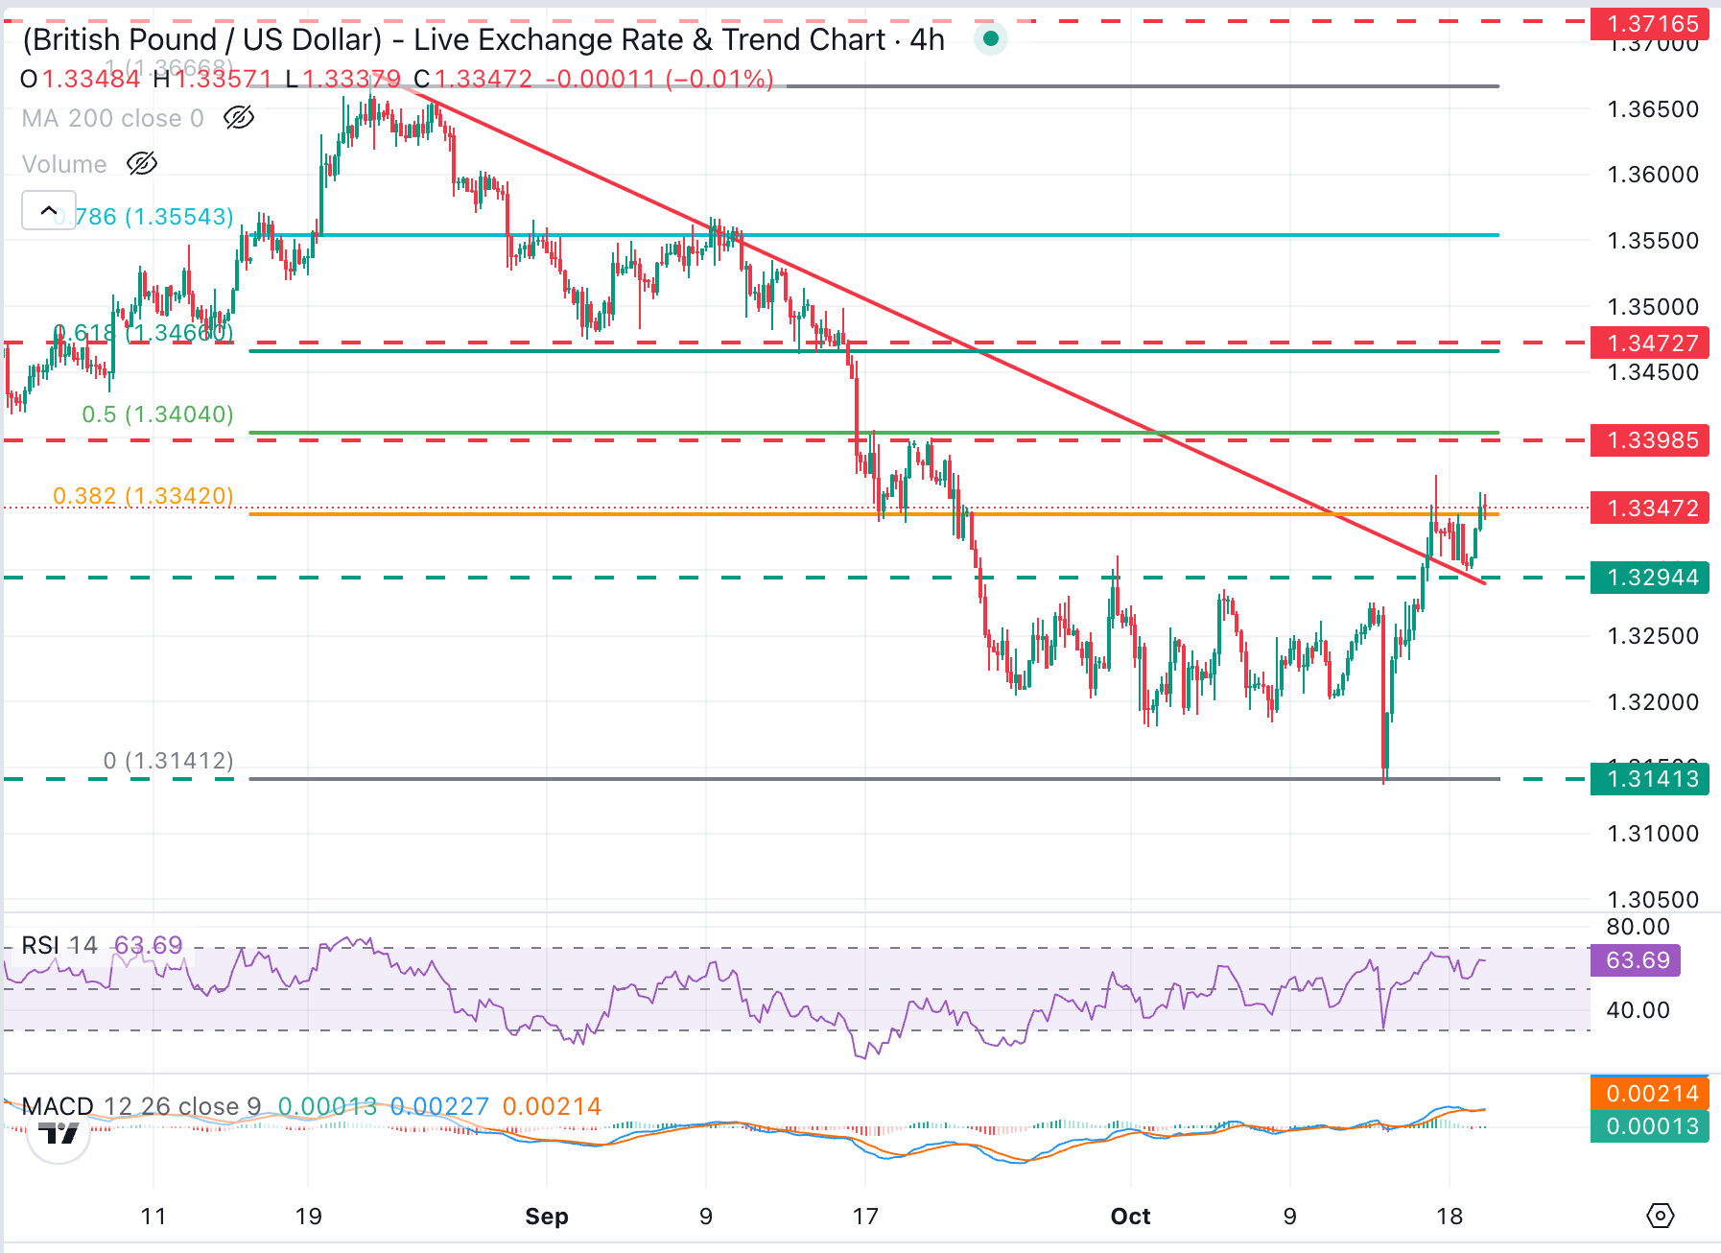Click the RSI value tag 63.69 on the axis
Image resolution: width=1721 pixels, height=1253 pixels.
click(1636, 960)
